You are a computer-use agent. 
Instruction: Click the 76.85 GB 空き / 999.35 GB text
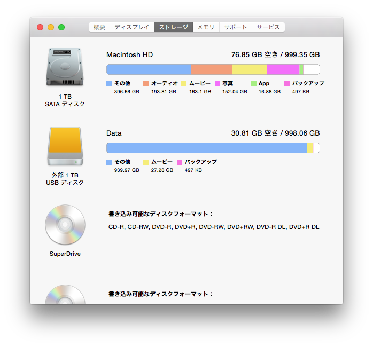point(275,54)
